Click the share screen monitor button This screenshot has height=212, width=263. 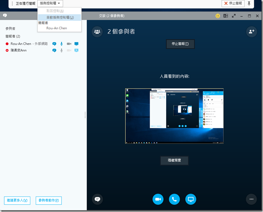[190, 199]
